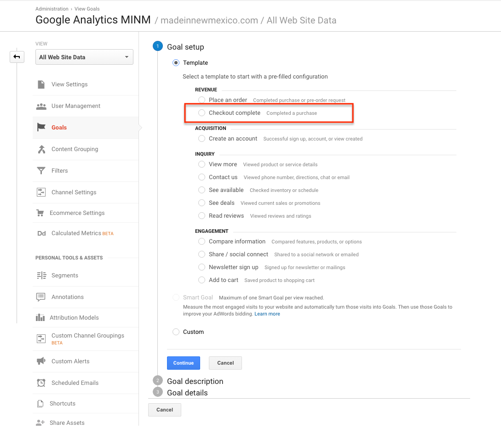Screen dimensions: 501x434
Task: Open Scheduled Emails via the clock icon
Action: pos(41,383)
